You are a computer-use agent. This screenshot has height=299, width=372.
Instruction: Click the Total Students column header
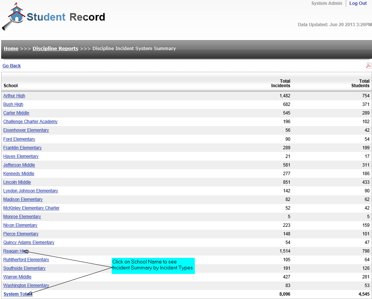(x=360, y=83)
